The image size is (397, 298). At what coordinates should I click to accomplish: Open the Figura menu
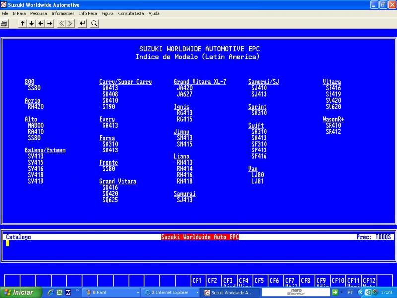click(107, 14)
